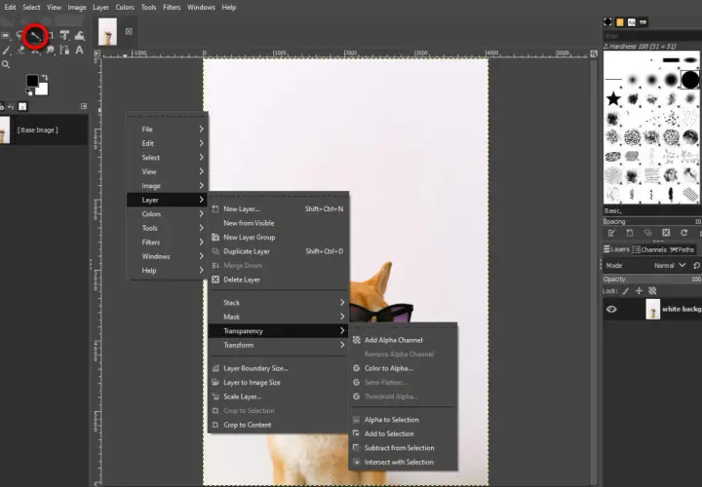This screenshot has width=702, height=487.
Task: Select the Zoom magnifier tool
Action: 6,65
